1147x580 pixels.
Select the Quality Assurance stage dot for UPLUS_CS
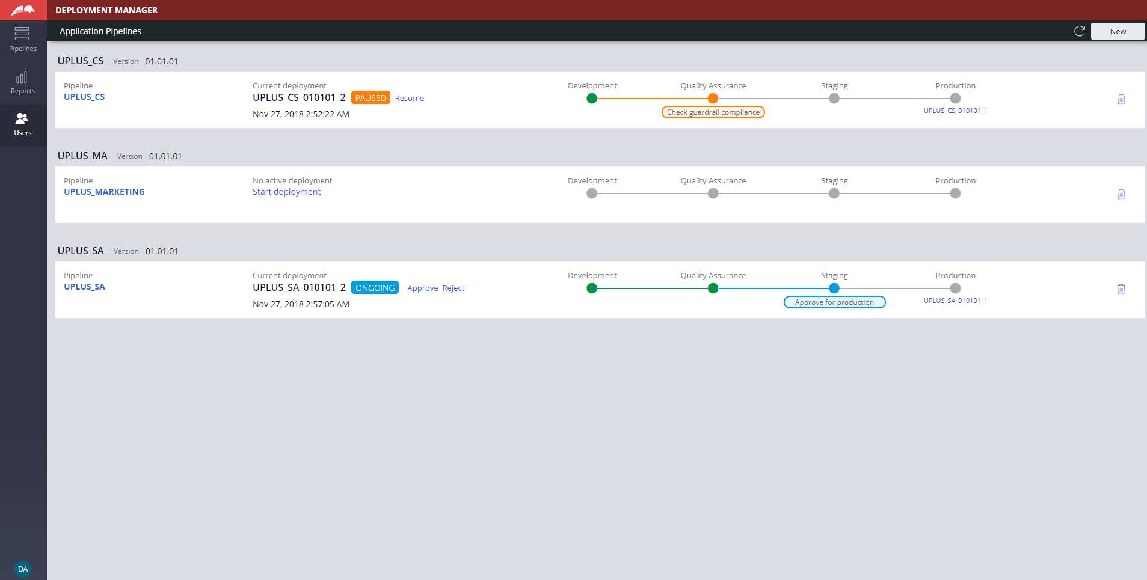click(x=713, y=99)
